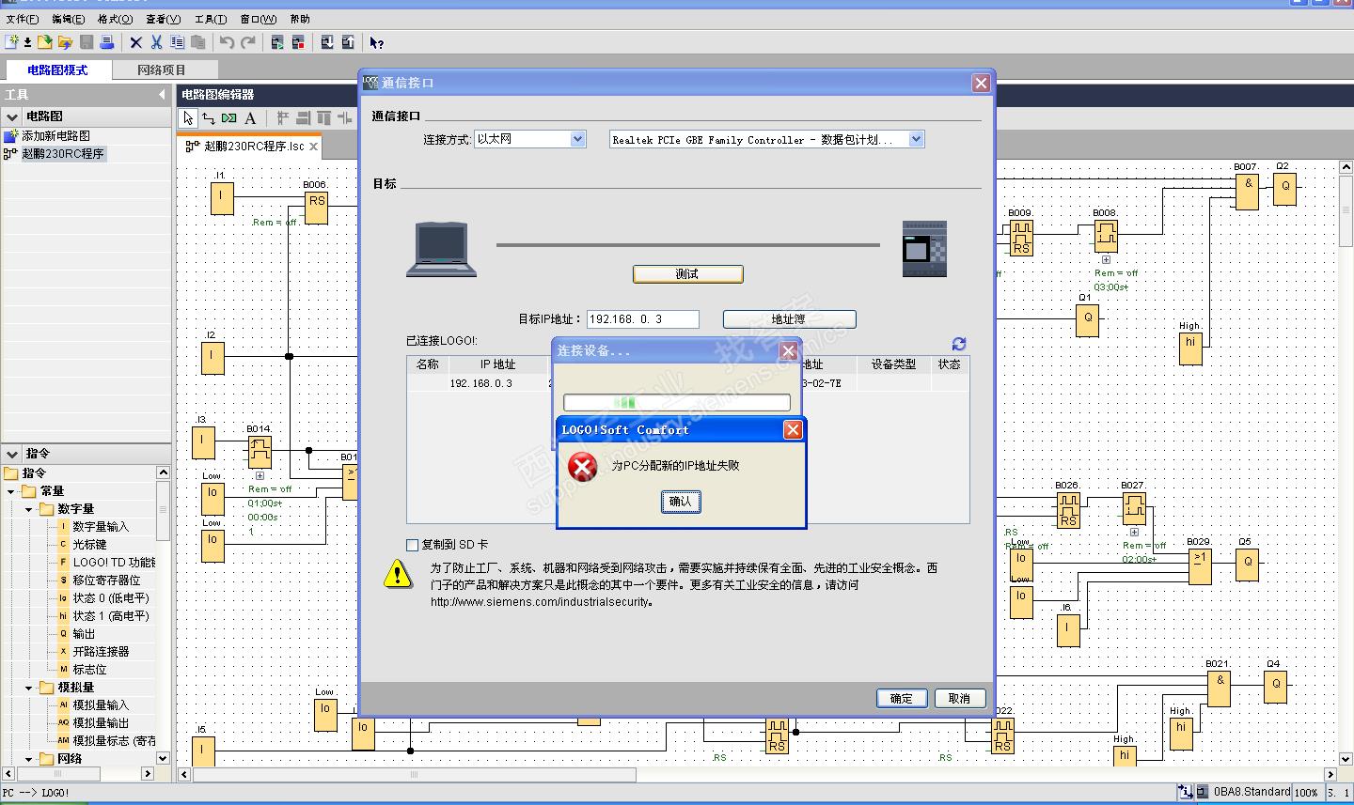Click the Save diskette icon
This screenshot has height=805, width=1354.
[x=87, y=42]
